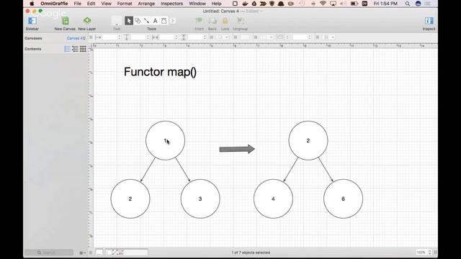Open the File menu

coord(78,4)
